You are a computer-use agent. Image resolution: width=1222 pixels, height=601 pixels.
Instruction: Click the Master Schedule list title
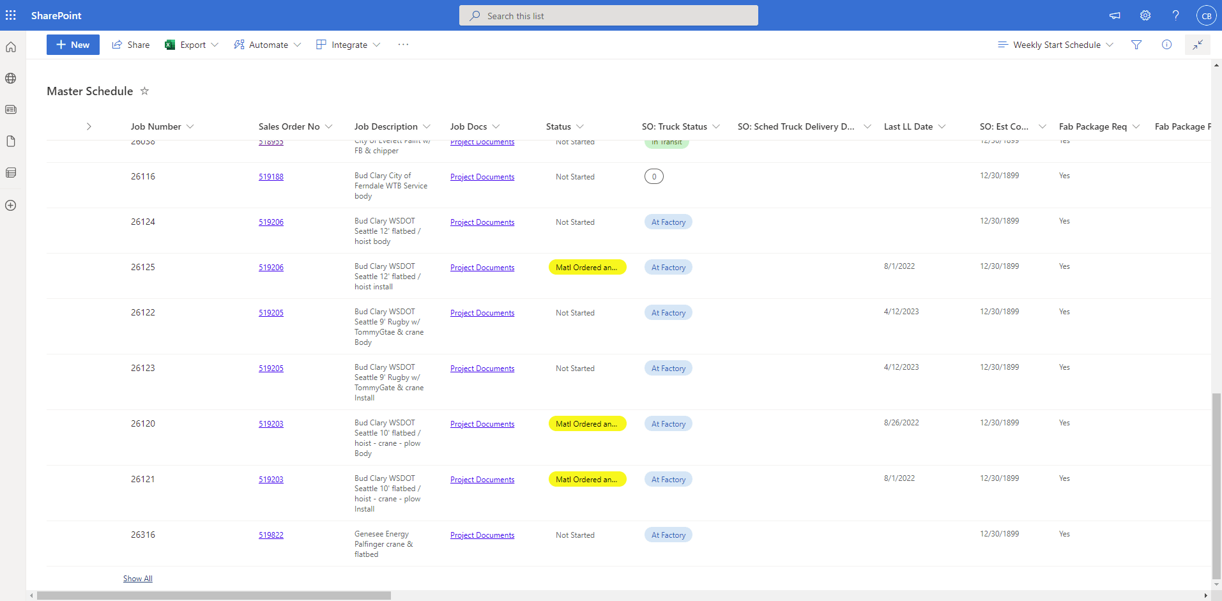(x=90, y=91)
